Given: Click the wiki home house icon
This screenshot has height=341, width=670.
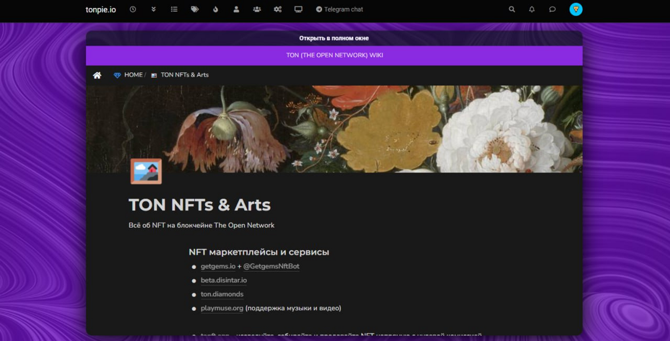Looking at the screenshot, I should click(x=97, y=75).
